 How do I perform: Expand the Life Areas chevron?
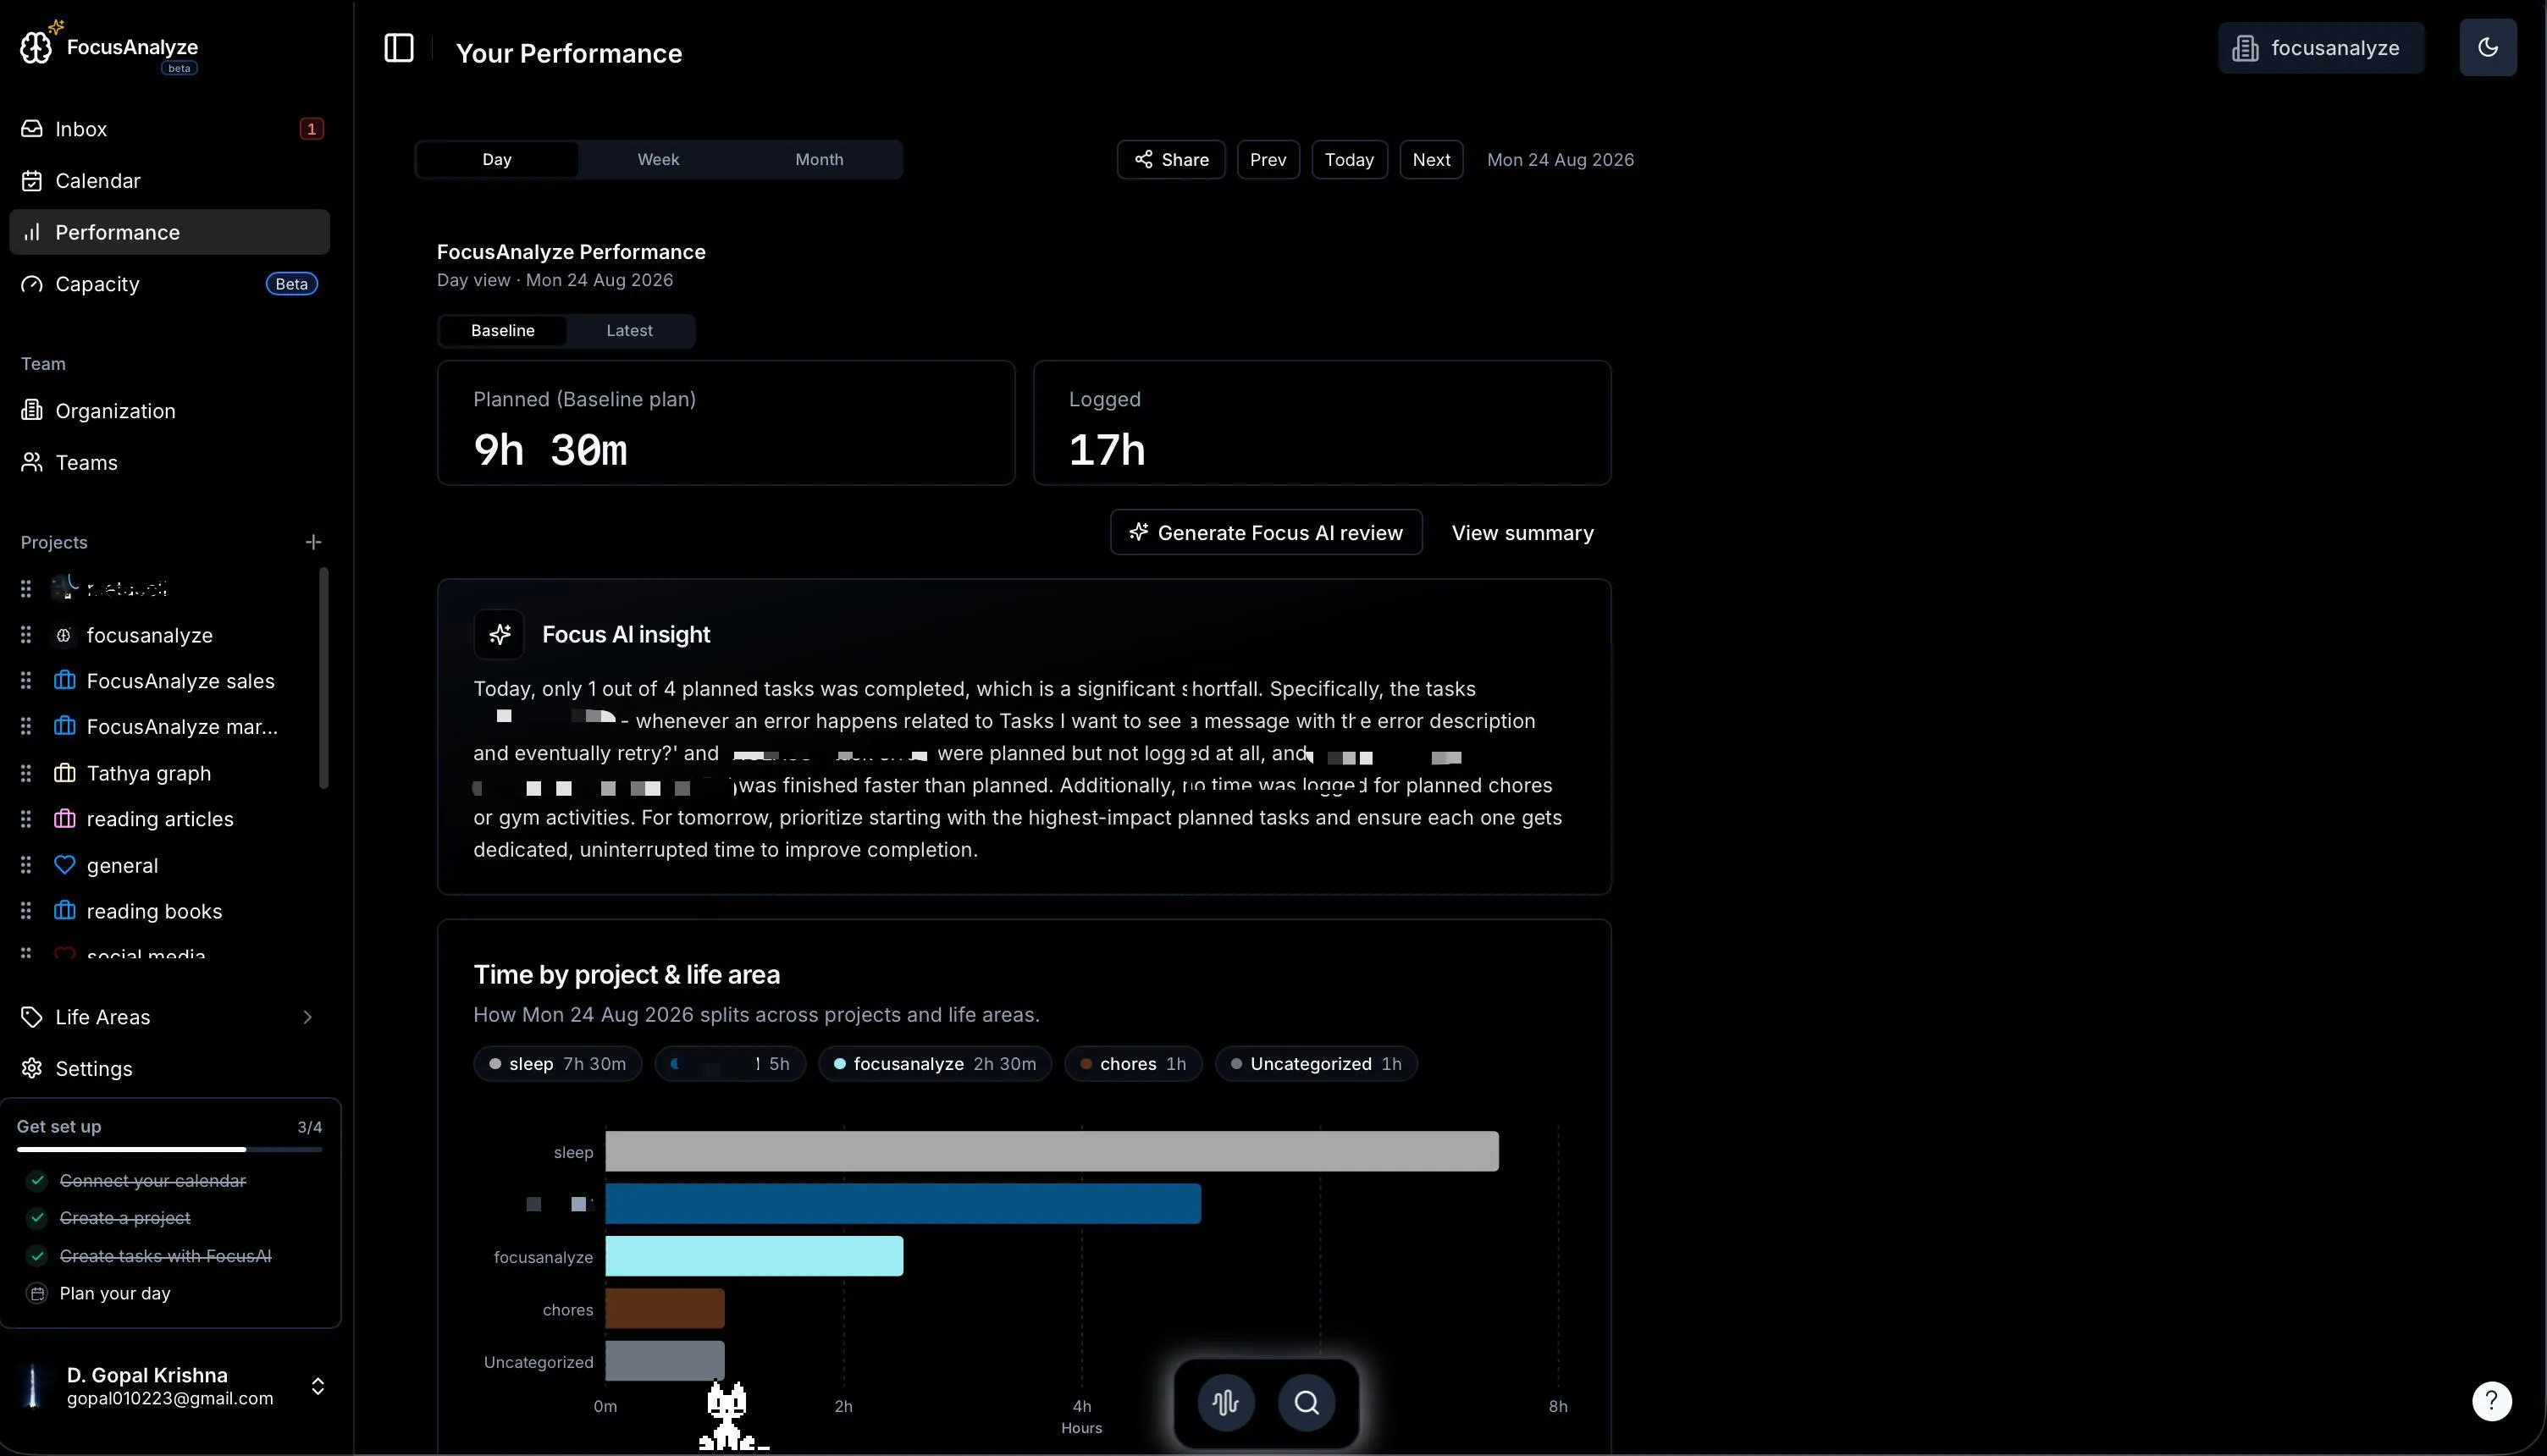pos(307,1017)
